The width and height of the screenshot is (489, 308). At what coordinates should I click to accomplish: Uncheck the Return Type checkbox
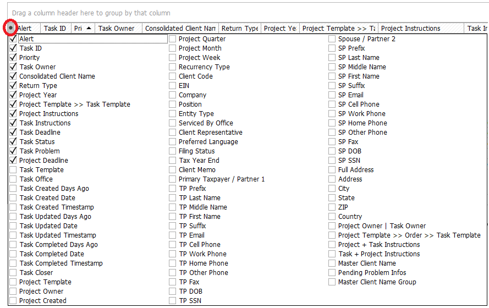13,86
